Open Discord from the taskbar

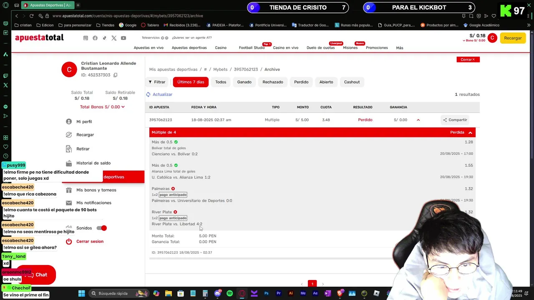pyautogui.click(x=217, y=293)
